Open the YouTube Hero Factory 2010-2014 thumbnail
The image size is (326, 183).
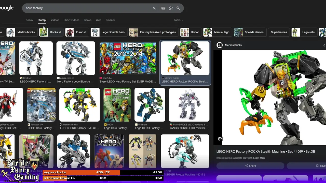[x=128, y=58]
